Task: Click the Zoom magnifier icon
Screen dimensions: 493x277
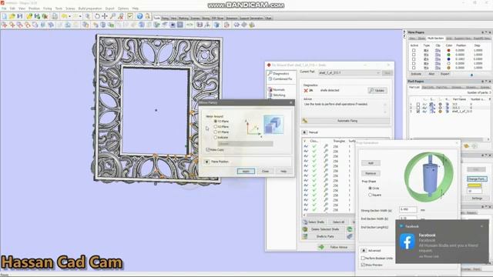Action: coord(112,16)
